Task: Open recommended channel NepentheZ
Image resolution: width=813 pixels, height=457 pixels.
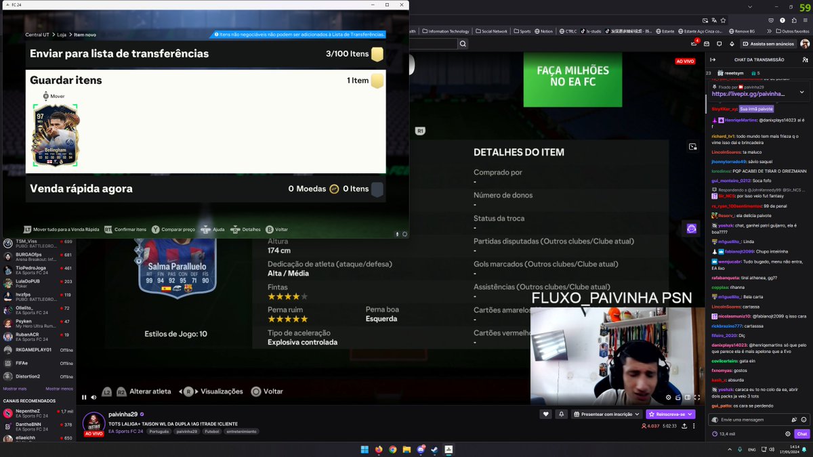Action: coord(38,413)
